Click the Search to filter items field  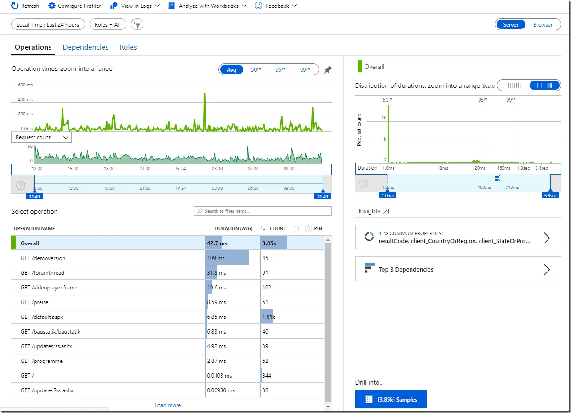point(263,211)
